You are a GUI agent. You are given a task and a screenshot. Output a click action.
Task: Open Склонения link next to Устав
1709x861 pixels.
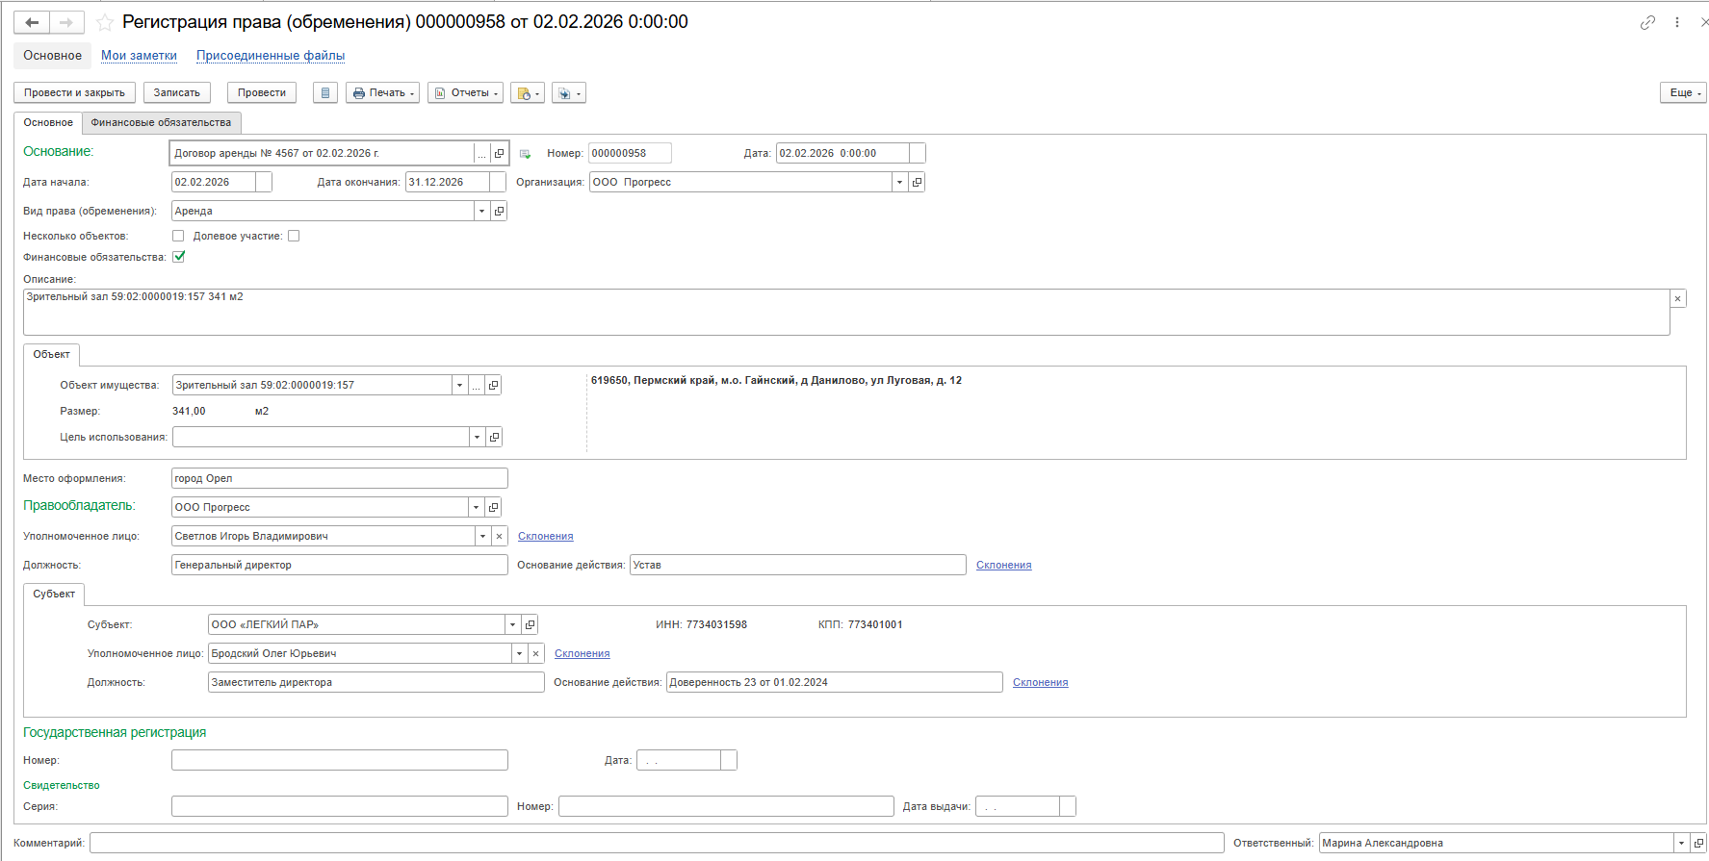tap(1003, 565)
